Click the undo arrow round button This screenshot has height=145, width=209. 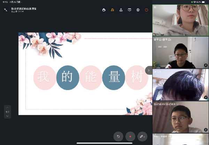pyautogui.click(x=118, y=136)
